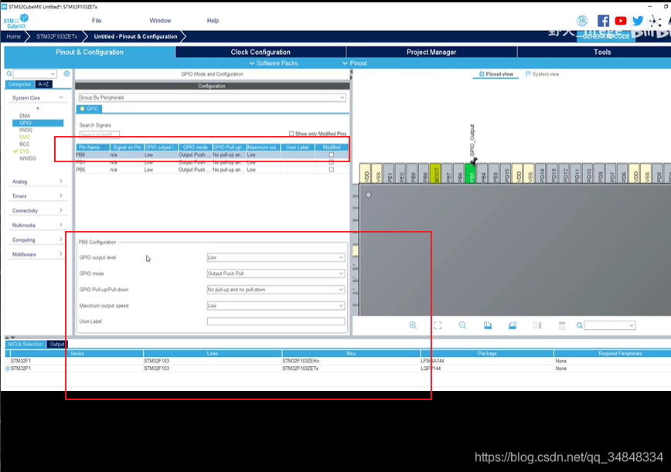Open the File menu
This screenshot has width=671, height=472.
[x=97, y=21]
